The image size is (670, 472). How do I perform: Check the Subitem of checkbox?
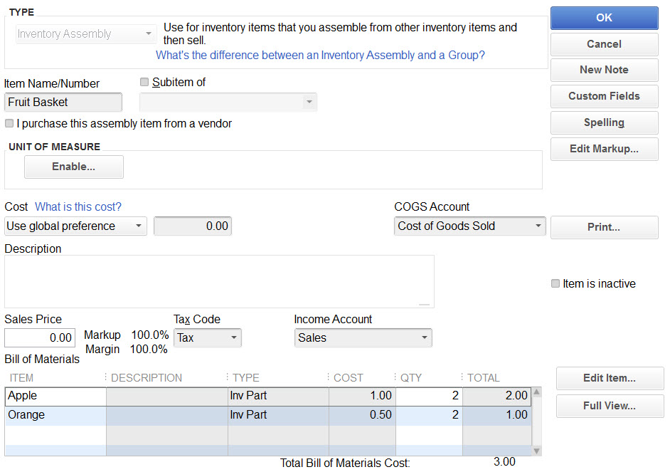144,82
